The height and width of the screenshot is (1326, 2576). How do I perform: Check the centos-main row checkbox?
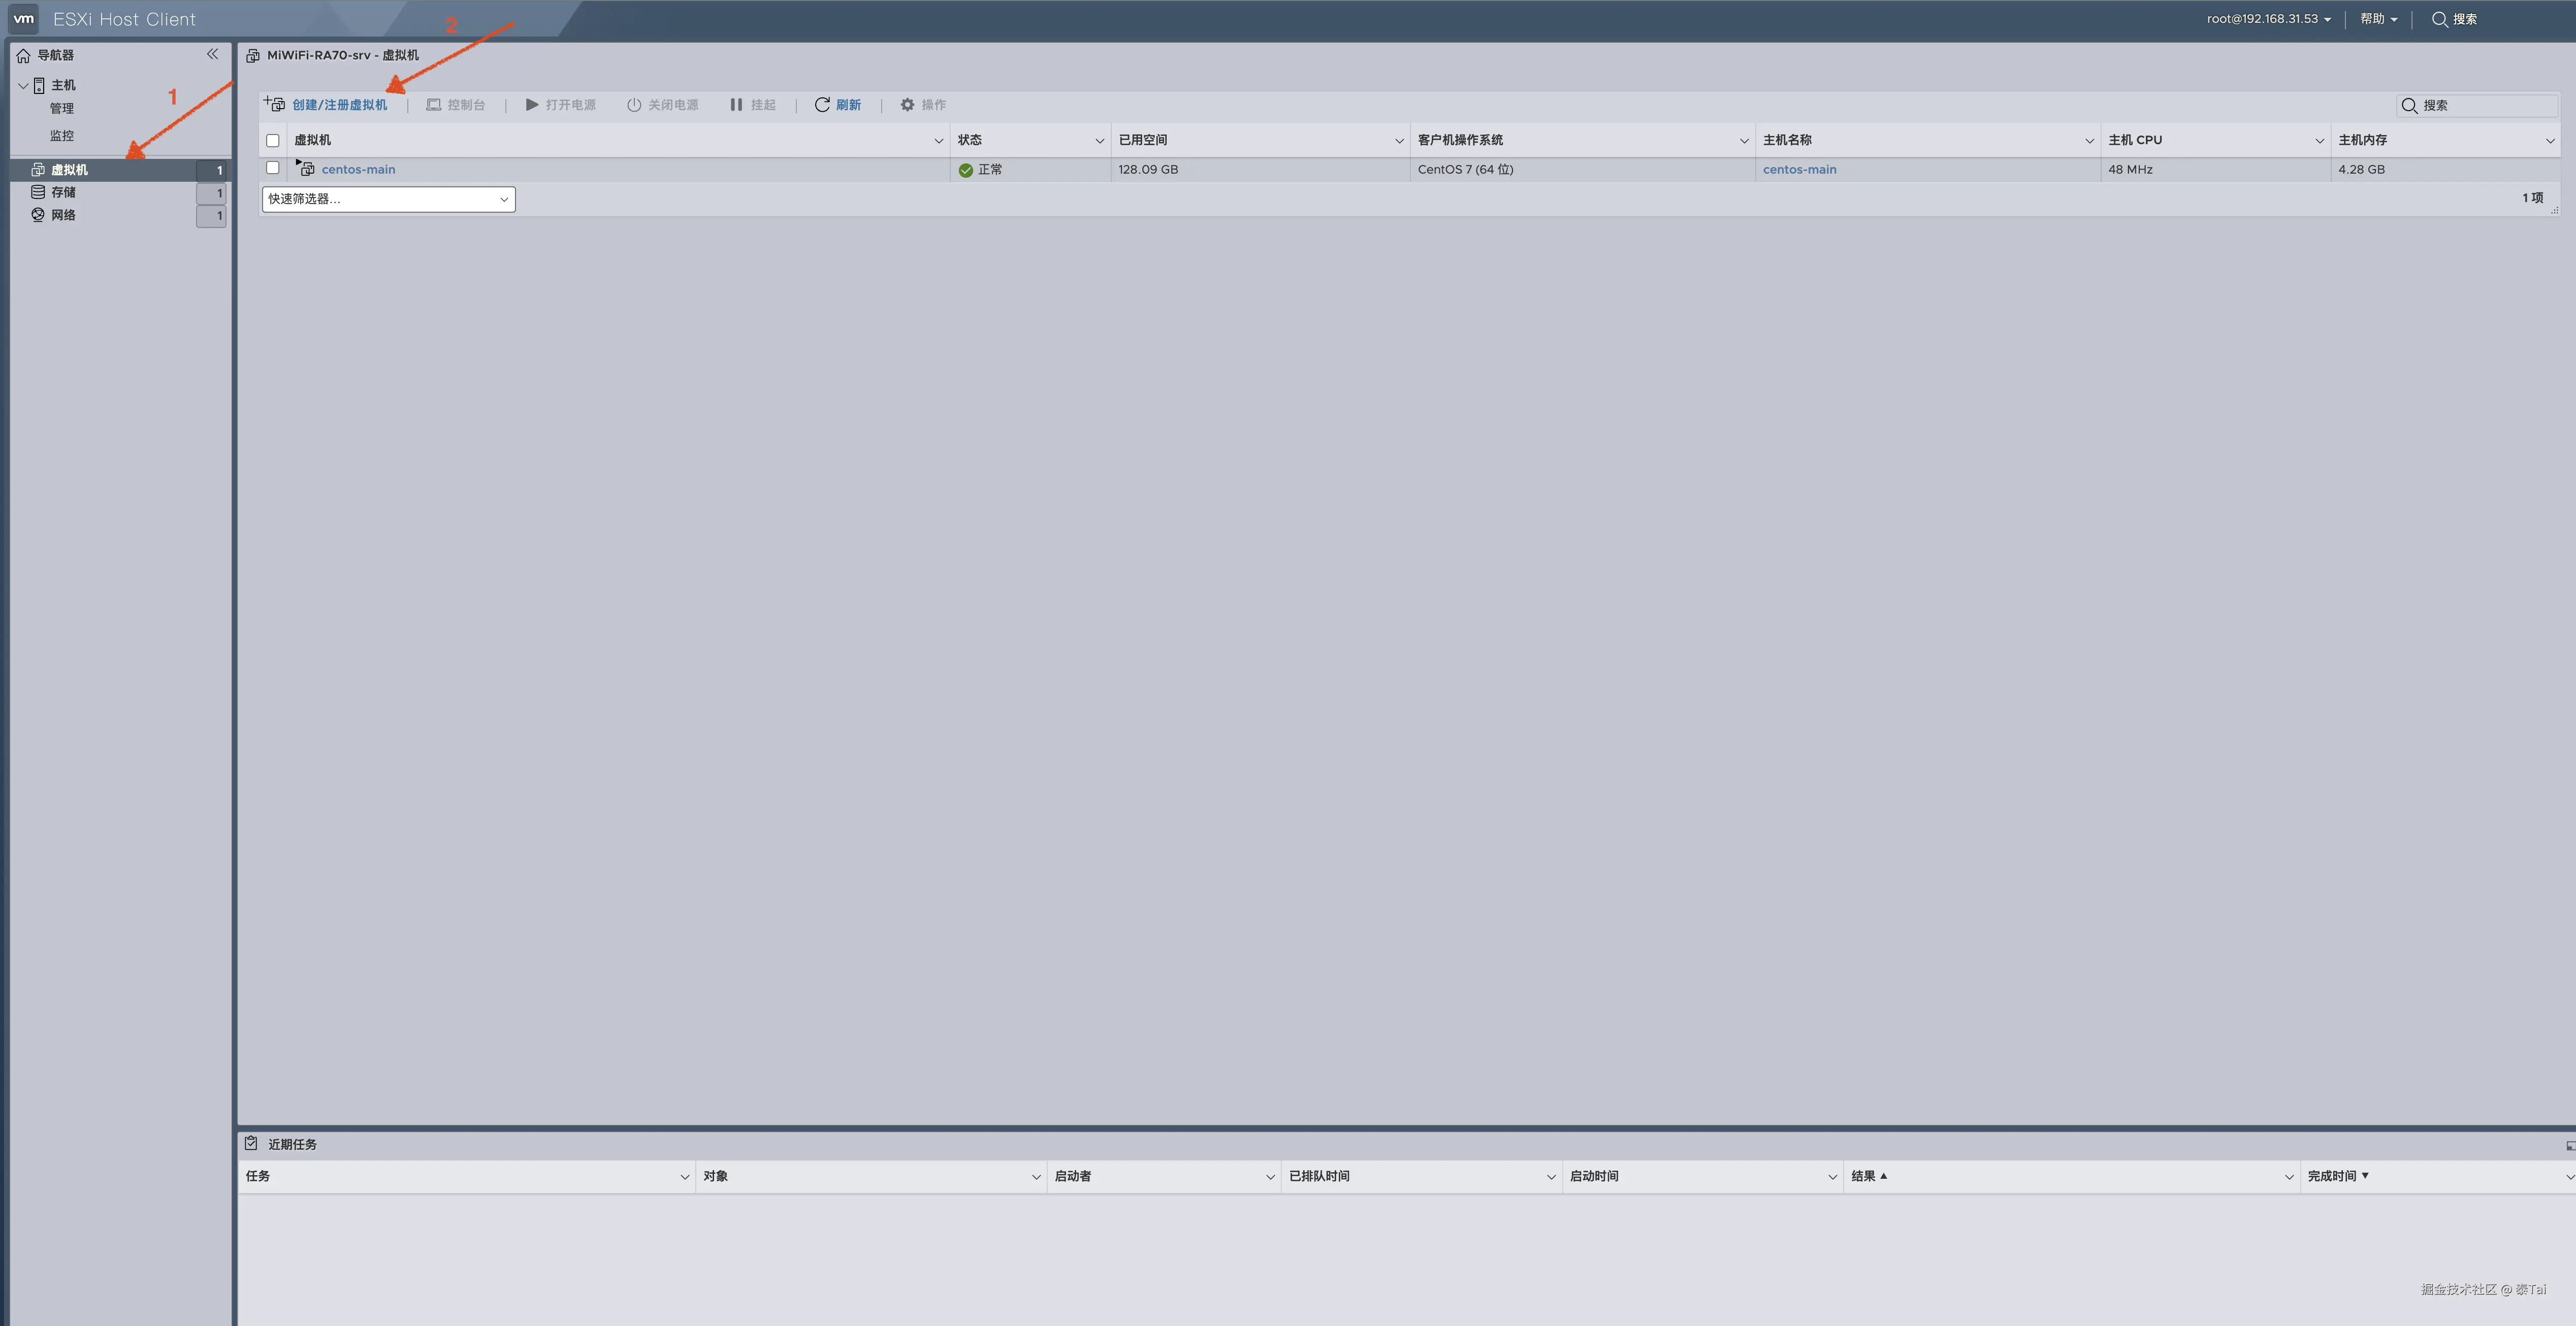click(273, 168)
